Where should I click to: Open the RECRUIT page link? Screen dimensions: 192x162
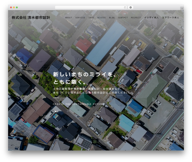point(136,18)
